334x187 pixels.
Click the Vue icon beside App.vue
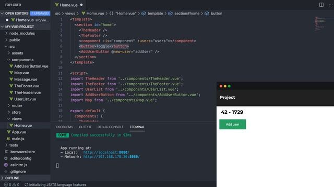pyautogui.click(x=9, y=132)
